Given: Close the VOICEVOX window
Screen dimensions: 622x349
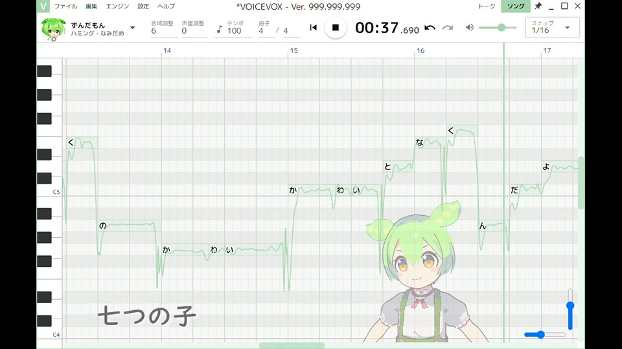Looking at the screenshot, I should pos(577,6).
